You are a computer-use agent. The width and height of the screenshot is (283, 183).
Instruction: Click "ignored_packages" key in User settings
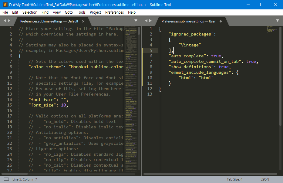tap(191, 34)
